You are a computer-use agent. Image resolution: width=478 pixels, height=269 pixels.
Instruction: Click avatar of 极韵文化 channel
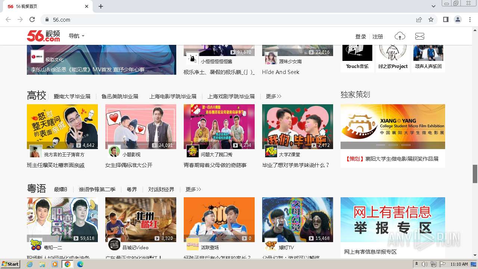pyautogui.click(x=37, y=56)
